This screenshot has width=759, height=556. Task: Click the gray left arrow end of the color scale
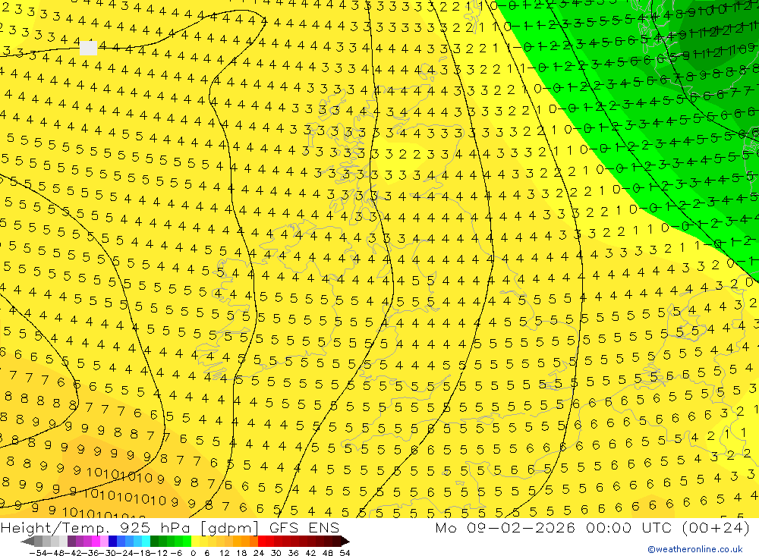coord(27,542)
